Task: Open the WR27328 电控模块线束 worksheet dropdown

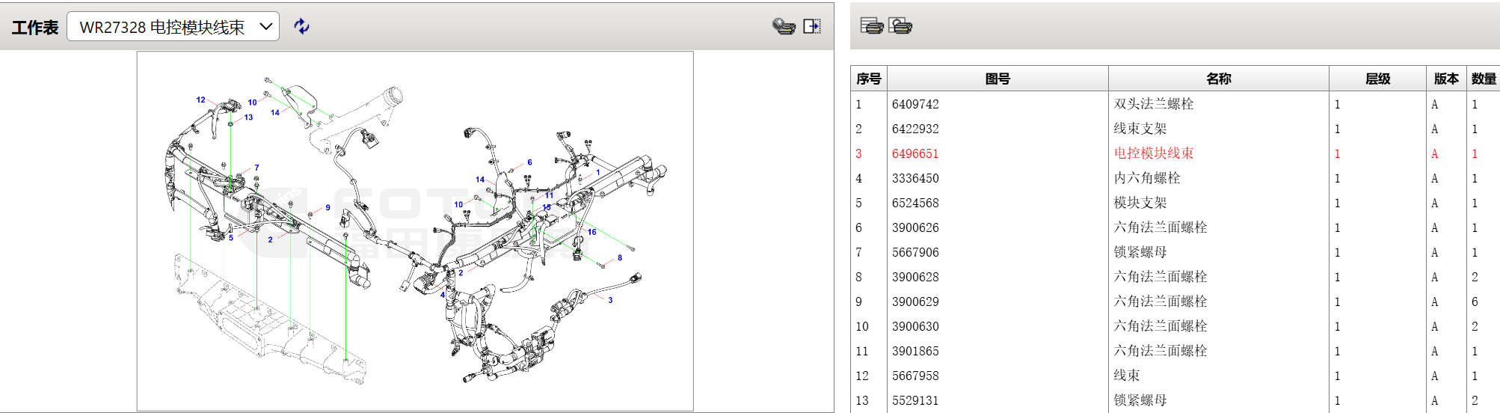Action: pyautogui.click(x=173, y=27)
